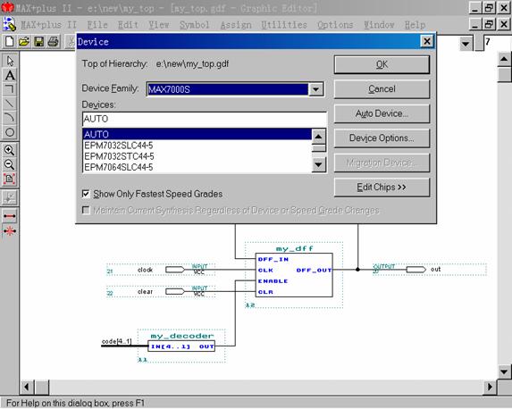Click the zoom in magnifier tool
512x409 pixels.
click(x=10, y=150)
